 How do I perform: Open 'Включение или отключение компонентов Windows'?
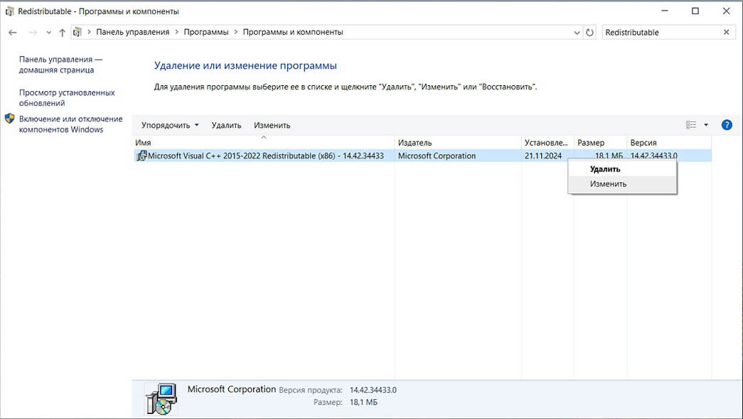pyautogui.click(x=70, y=124)
